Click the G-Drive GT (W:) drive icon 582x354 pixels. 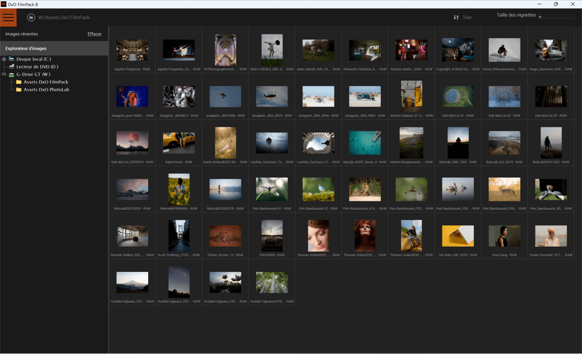11,74
